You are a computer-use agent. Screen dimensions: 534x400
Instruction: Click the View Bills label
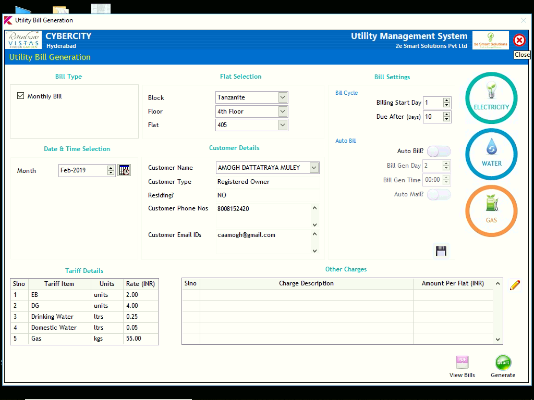[x=462, y=375]
